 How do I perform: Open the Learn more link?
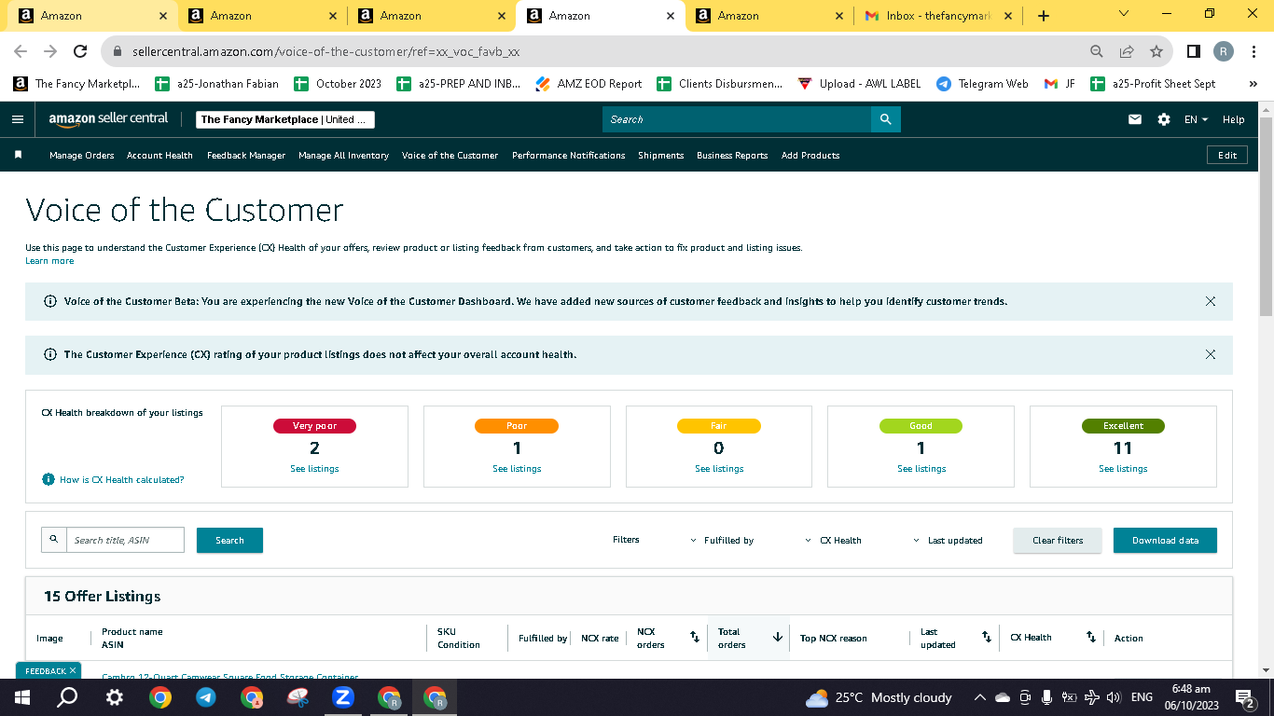click(x=49, y=261)
